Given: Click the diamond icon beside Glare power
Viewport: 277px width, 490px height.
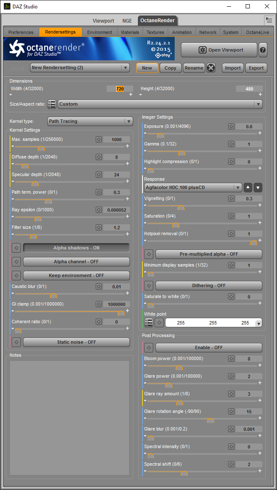Looking at the screenshot, I should (x=231, y=376).
